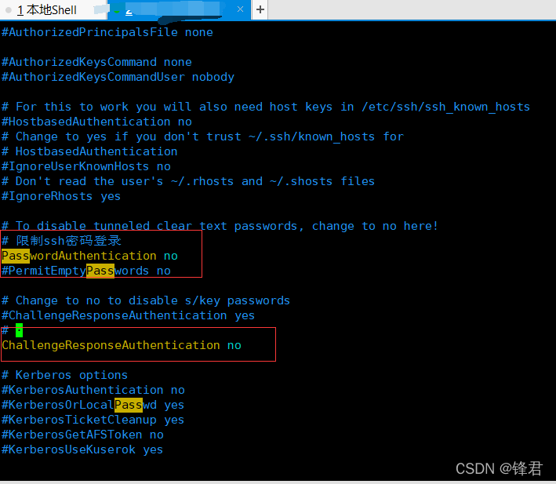Screen dimensions: 556x484
Task: Click the line '#AuthorizedPrincipalsFile none'
Action: [x=107, y=32]
